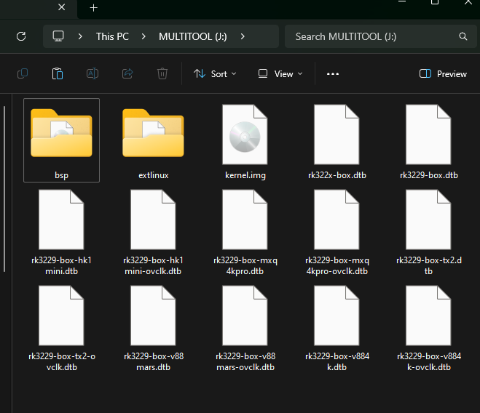The height and width of the screenshot is (413, 480).
Task: Click the Search MULTITOOL (J:) field
Action: click(380, 36)
